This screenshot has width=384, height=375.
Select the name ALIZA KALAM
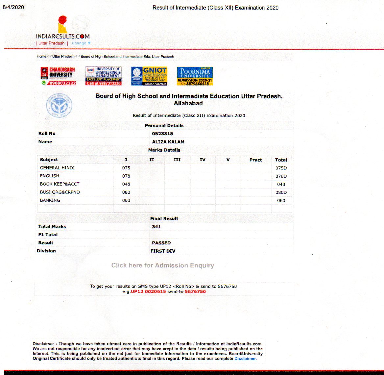[x=168, y=142]
